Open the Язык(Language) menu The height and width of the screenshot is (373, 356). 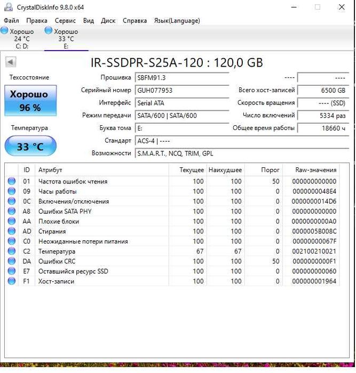pyautogui.click(x=177, y=21)
